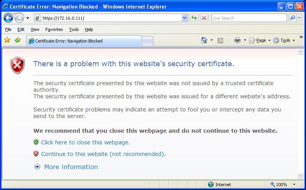
Task: Click the 'More information' text link
Action: [71, 167]
